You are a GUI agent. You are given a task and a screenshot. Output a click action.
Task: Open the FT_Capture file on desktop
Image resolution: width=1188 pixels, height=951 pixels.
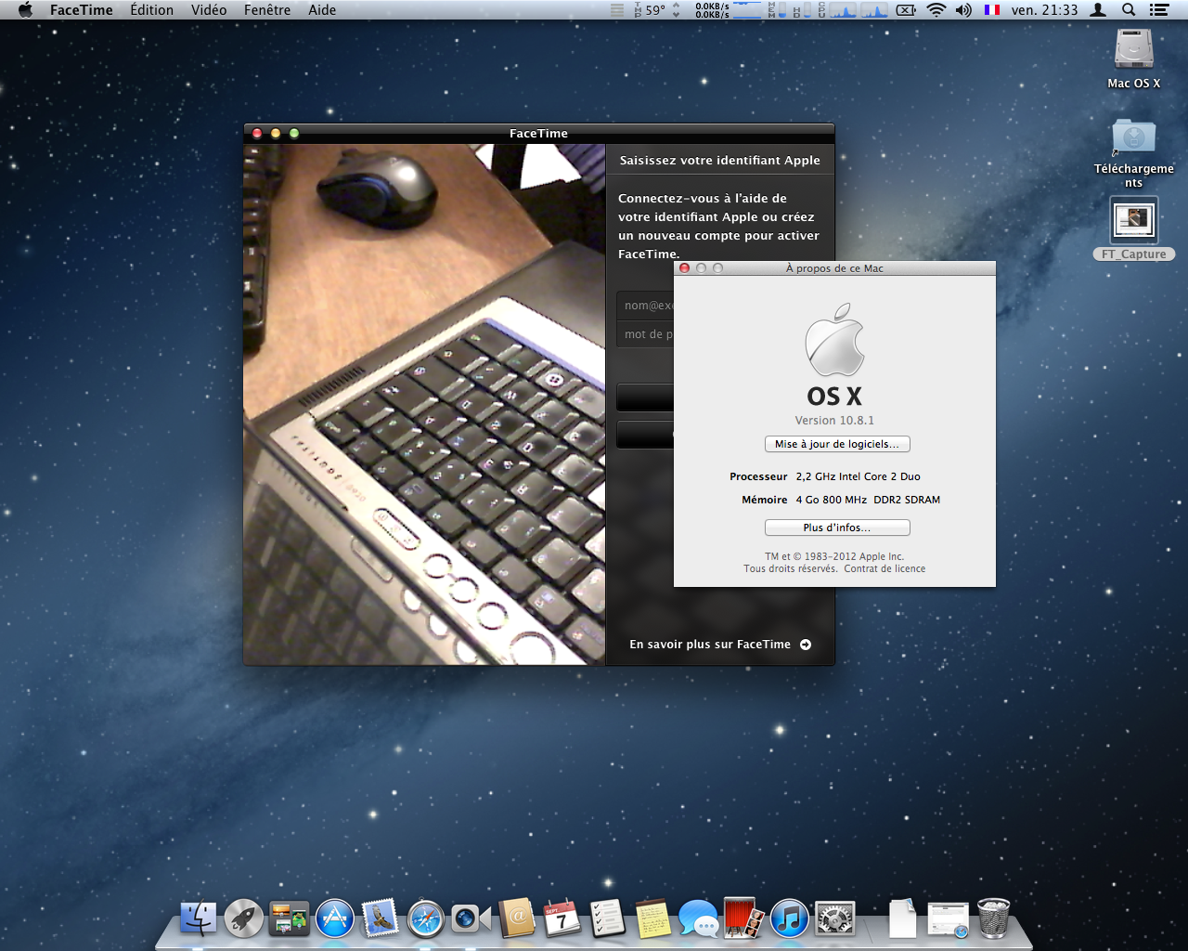pyautogui.click(x=1133, y=222)
